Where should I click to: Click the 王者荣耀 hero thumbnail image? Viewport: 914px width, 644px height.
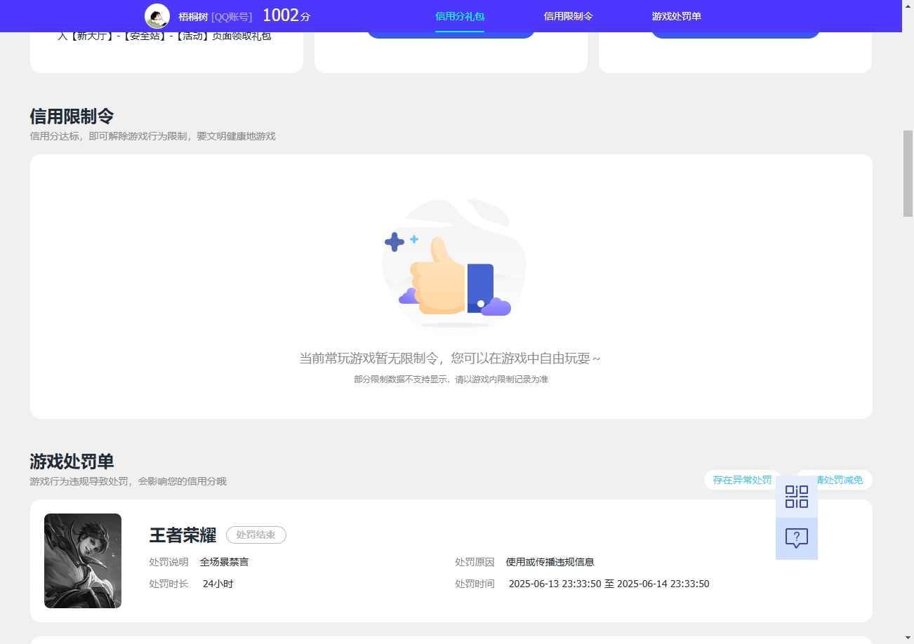[82, 561]
